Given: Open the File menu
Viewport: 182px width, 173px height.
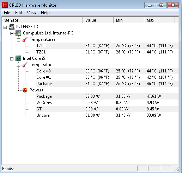Looking at the screenshot, I should click(7, 13).
